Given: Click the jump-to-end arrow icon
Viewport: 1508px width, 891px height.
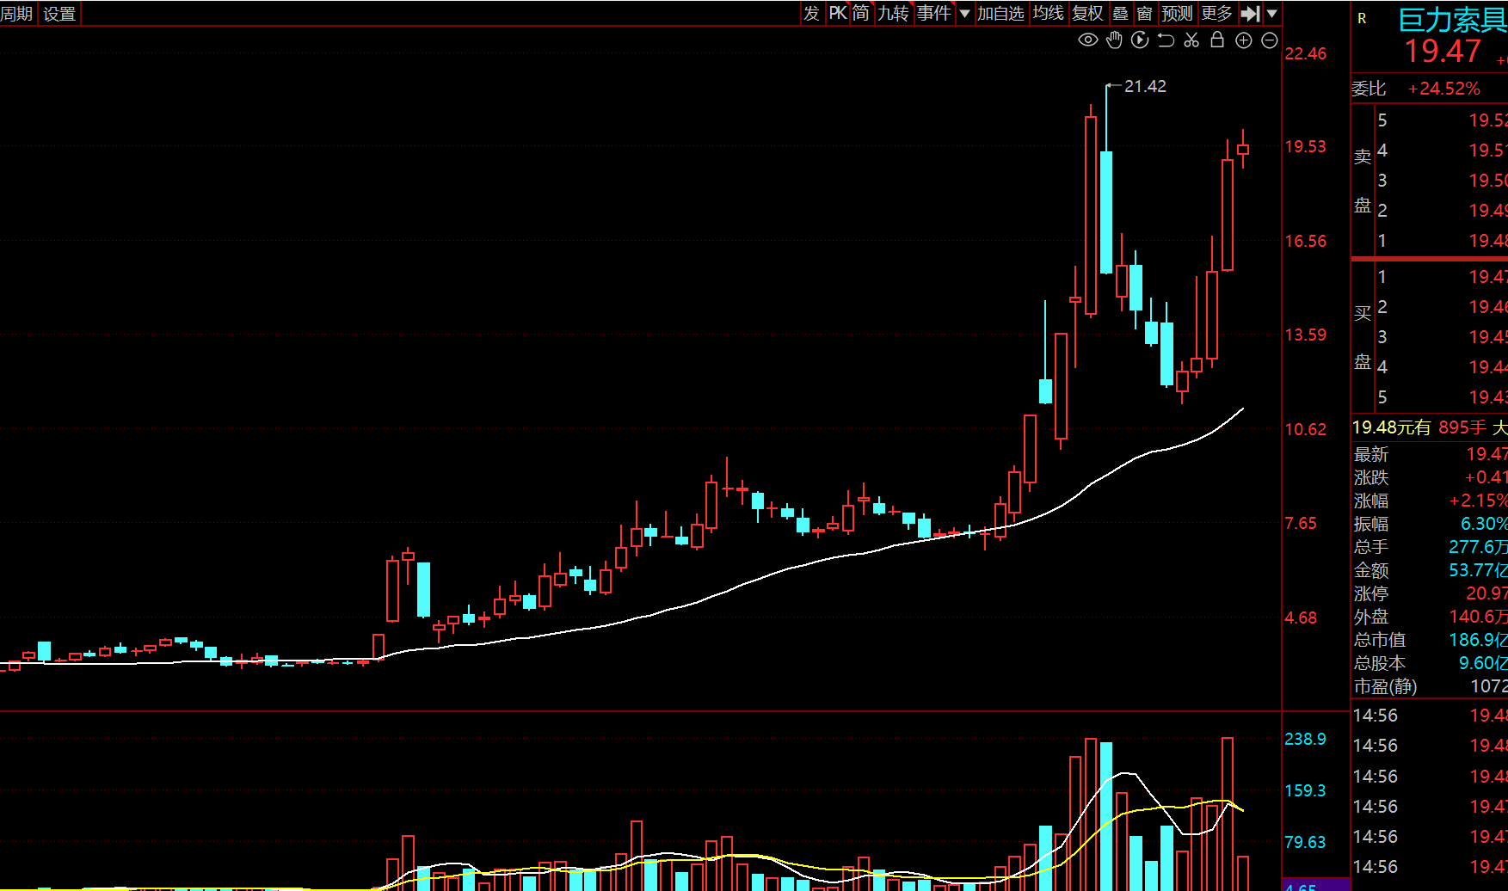Looking at the screenshot, I should [x=1250, y=14].
